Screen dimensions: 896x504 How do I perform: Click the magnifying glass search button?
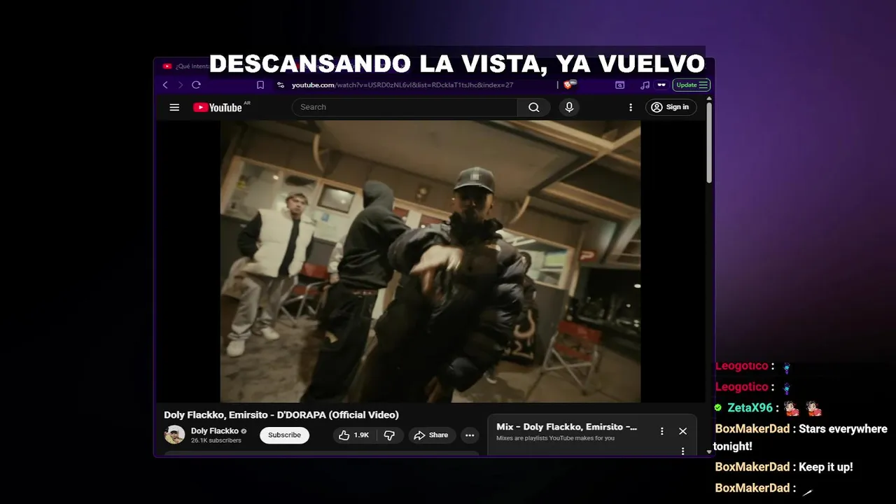pos(534,107)
